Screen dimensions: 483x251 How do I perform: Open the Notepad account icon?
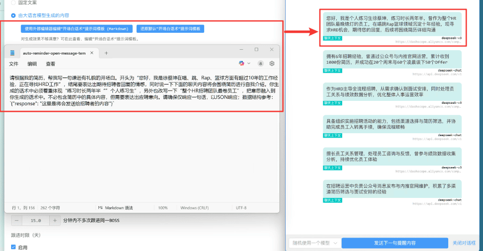[x=261, y=63]
